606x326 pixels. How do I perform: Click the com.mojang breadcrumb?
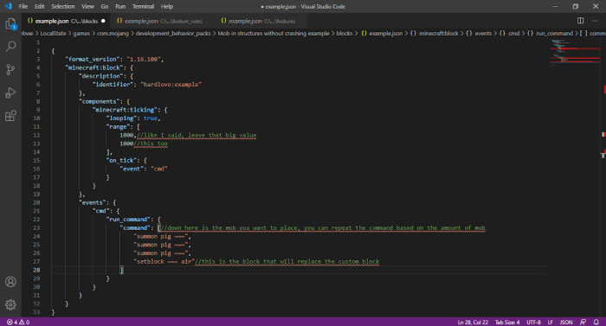click(x=113, y=33)
